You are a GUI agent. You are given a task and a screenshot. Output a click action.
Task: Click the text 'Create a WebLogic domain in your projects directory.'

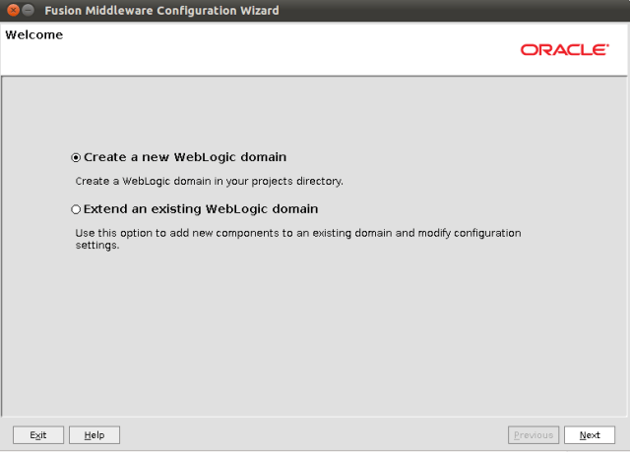210,181
